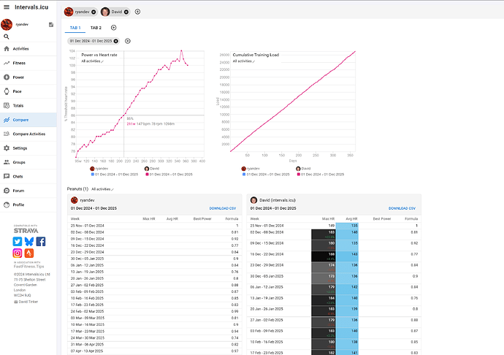Open Settings gear in sidebar
Image resolution: width=504 pixels, height=355 pixels.
tap(7, 148)
